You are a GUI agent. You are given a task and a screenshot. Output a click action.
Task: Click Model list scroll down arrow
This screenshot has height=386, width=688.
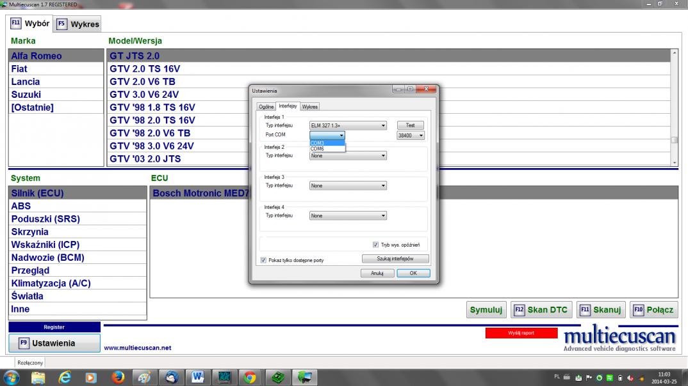point(675,162)
